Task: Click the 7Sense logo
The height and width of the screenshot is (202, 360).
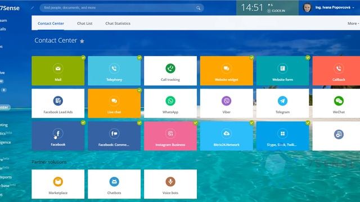Action: [x=10, y=8]
